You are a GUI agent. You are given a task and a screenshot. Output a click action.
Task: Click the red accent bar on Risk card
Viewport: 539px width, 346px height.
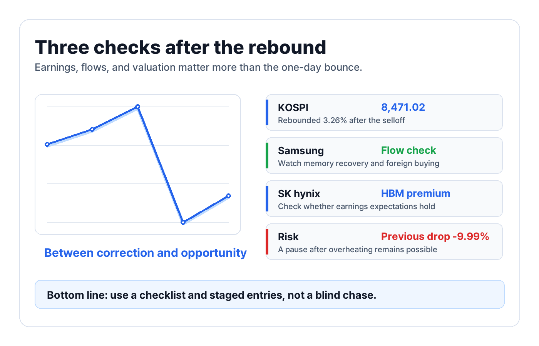pyautogui.click(x=267, y=242)
